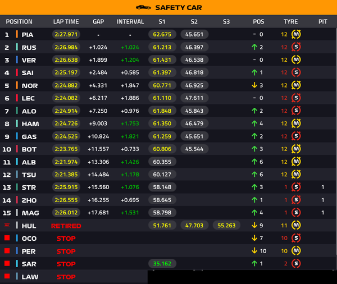Click the S3 column header
This screenshot has width=337, height=284.
coord(226,22)
